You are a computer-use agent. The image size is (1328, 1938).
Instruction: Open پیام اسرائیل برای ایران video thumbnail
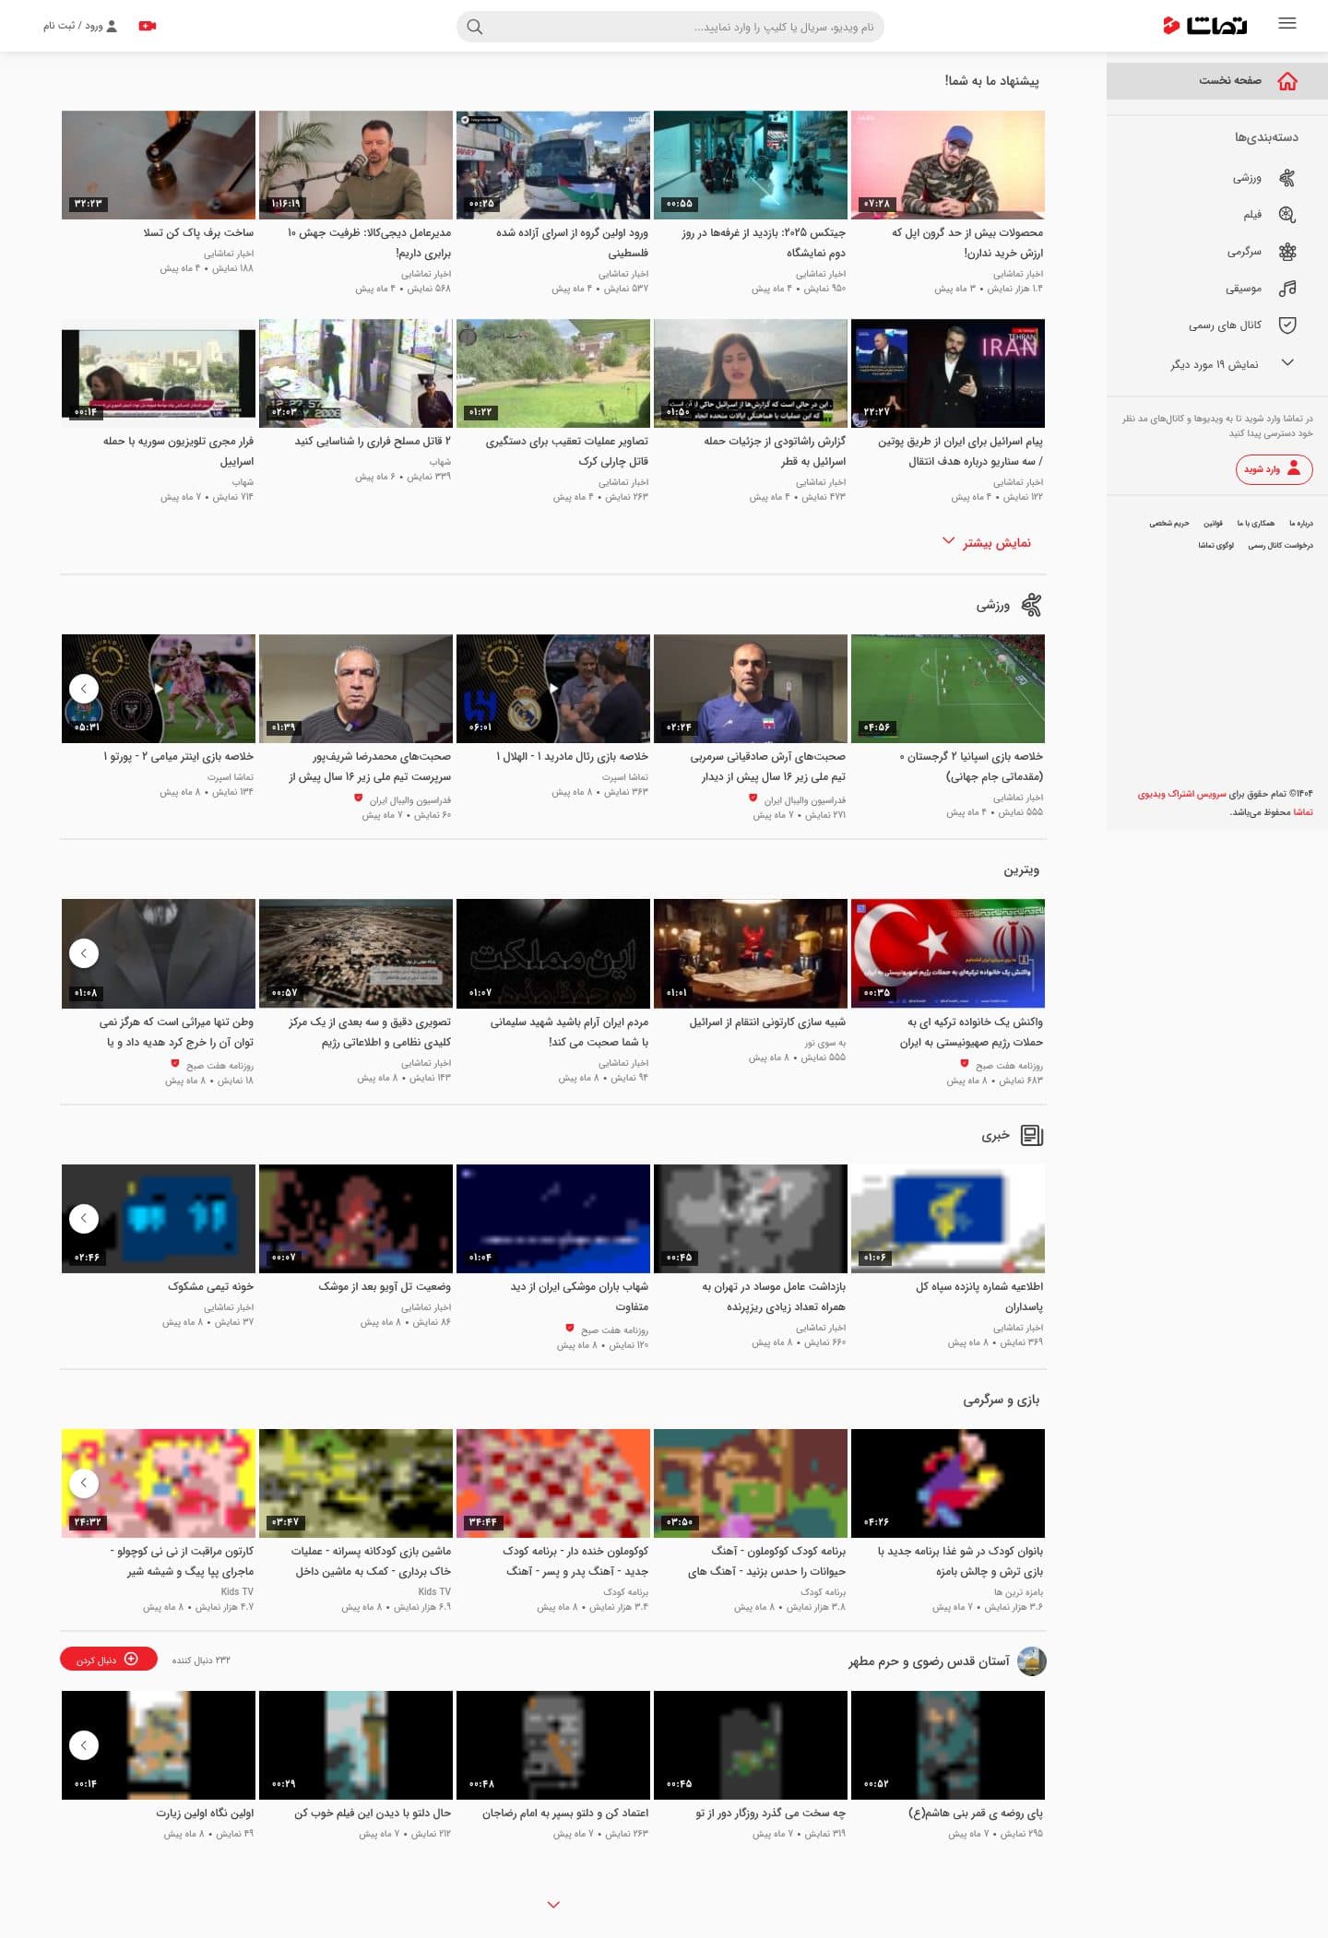(948, 373)
